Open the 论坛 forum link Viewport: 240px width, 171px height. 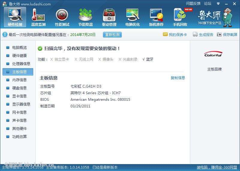point(208,4)
